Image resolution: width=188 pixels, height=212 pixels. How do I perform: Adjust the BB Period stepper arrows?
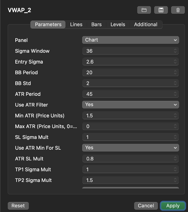(x=175, y=72)
